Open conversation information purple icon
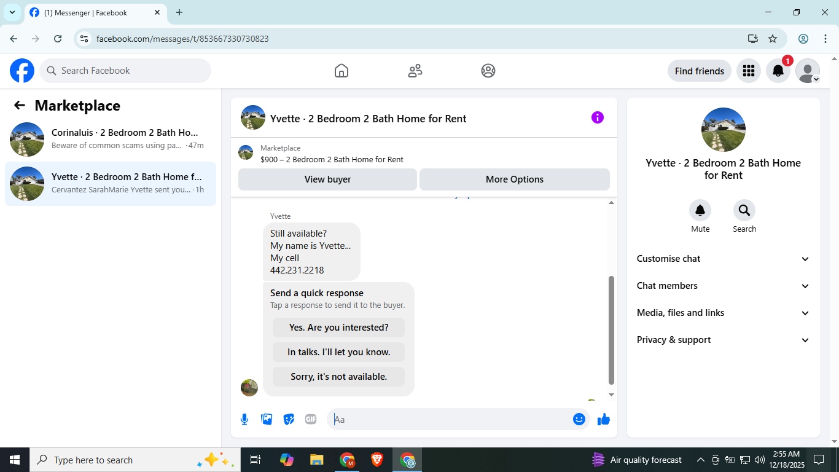 pyautogui.click(x=598, y=117)
